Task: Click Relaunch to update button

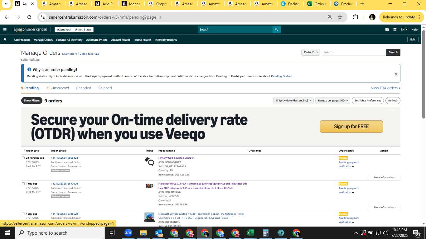Action: (x=401, y=17)
